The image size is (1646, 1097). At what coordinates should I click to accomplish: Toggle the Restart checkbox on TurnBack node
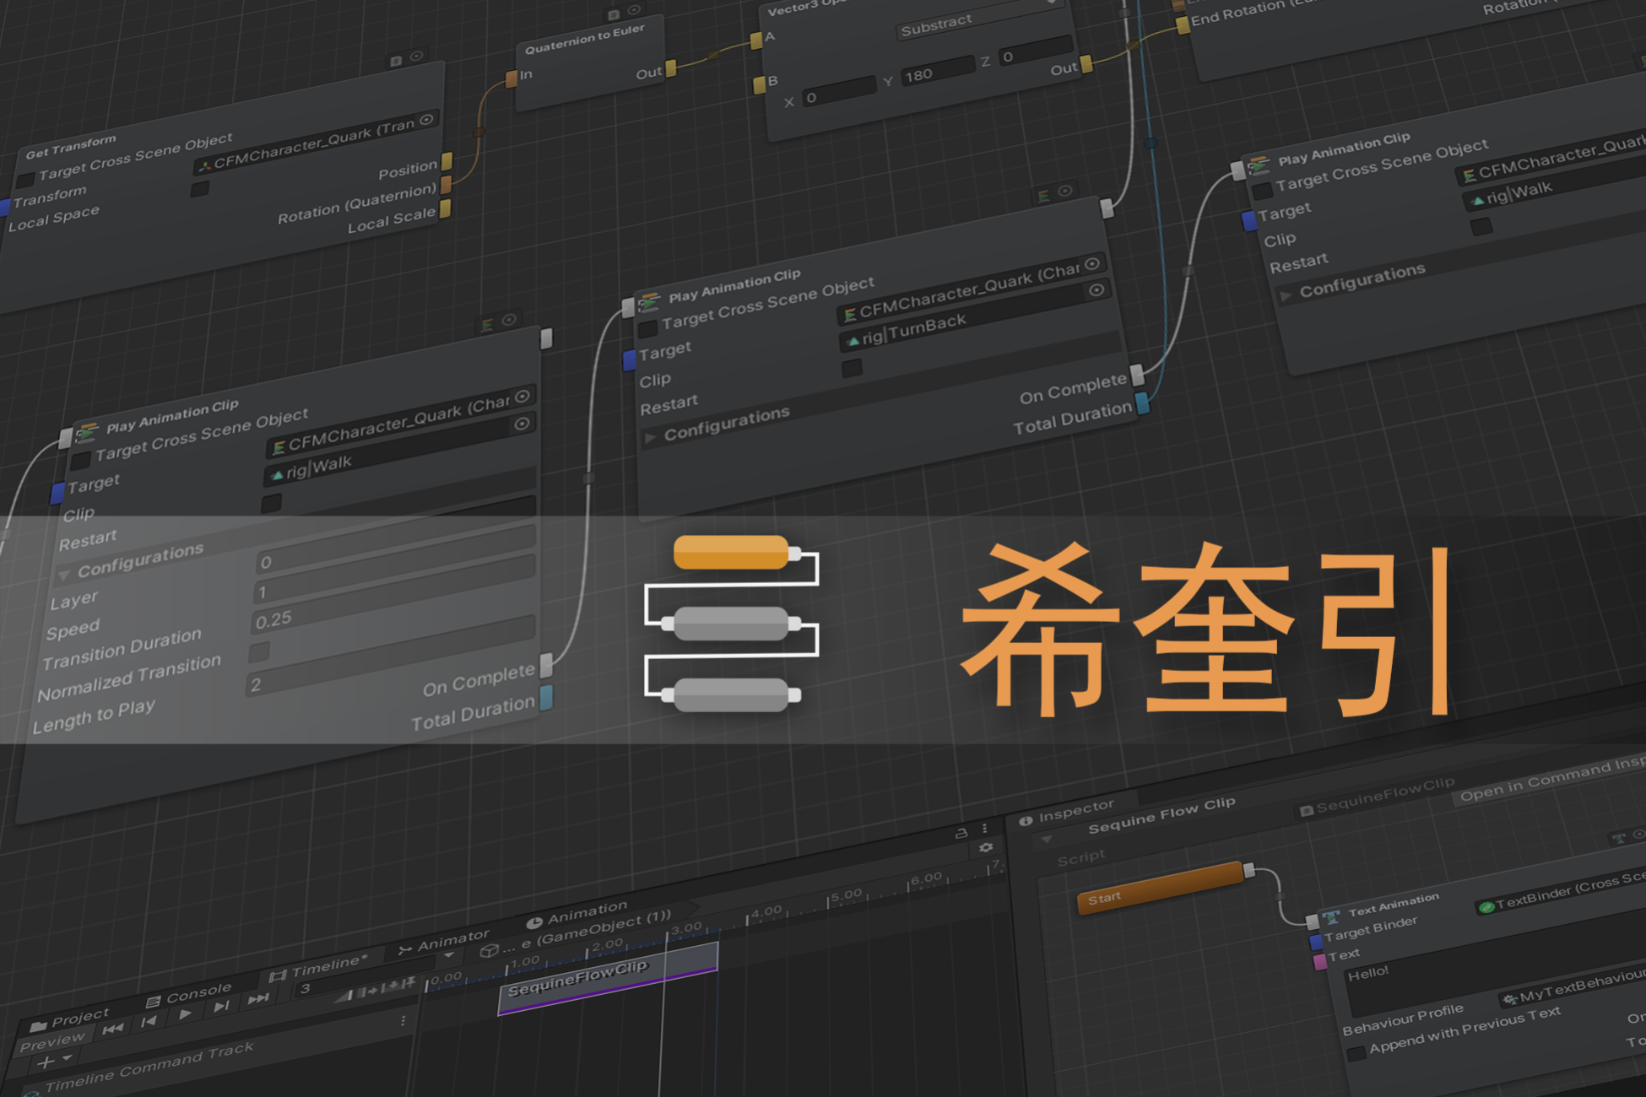tap(853, 368)
